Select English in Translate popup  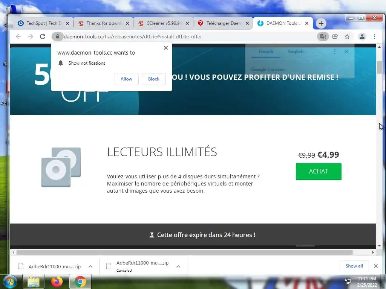(296, 52)
